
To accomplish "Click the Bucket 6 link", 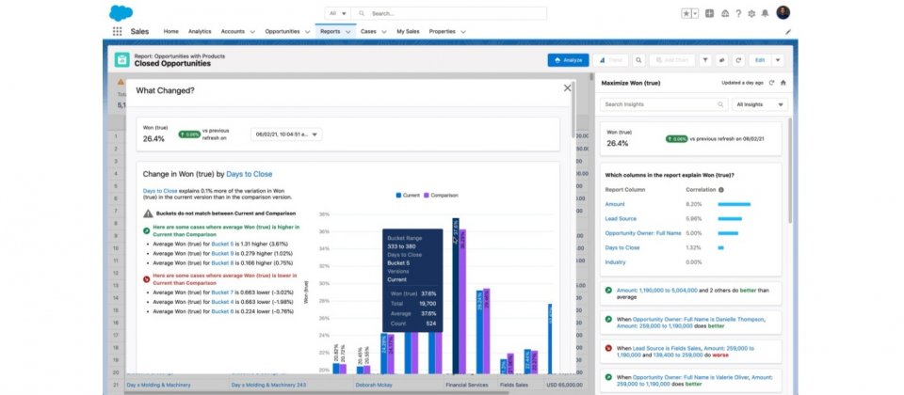I will [222, 311].
